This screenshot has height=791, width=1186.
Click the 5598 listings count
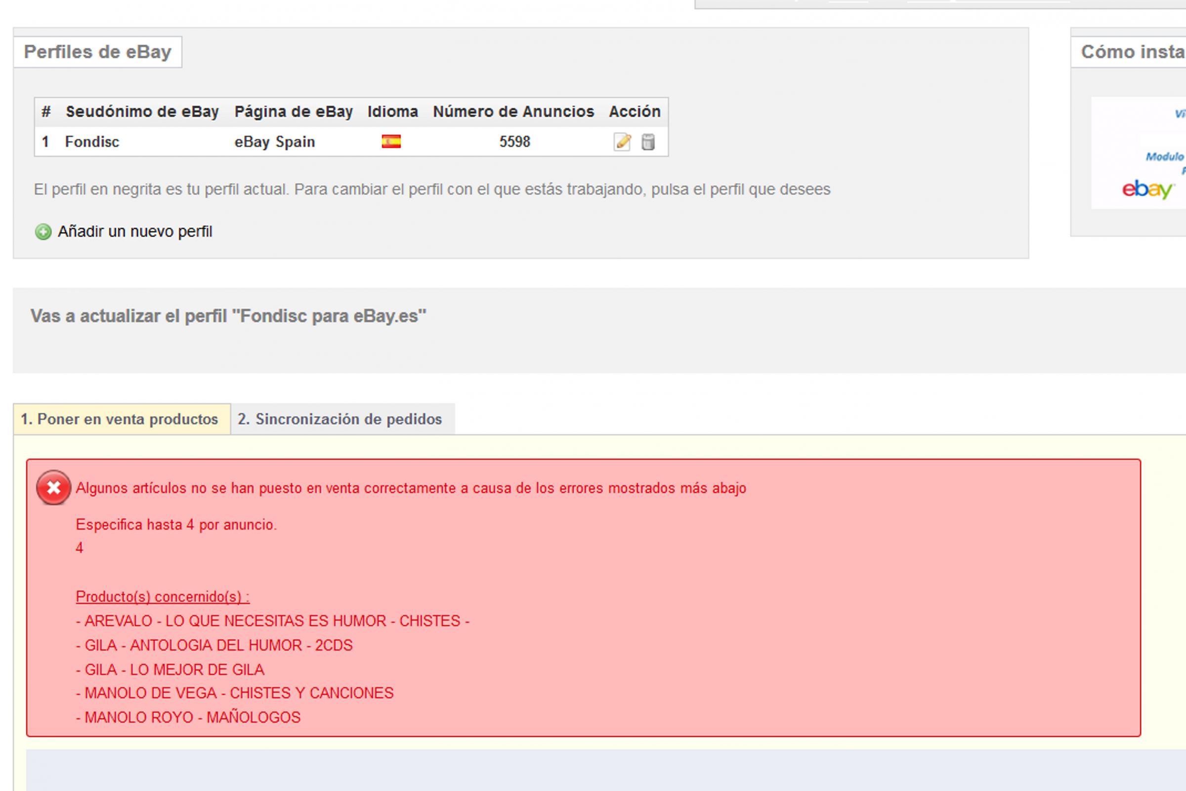pos(515,142)
